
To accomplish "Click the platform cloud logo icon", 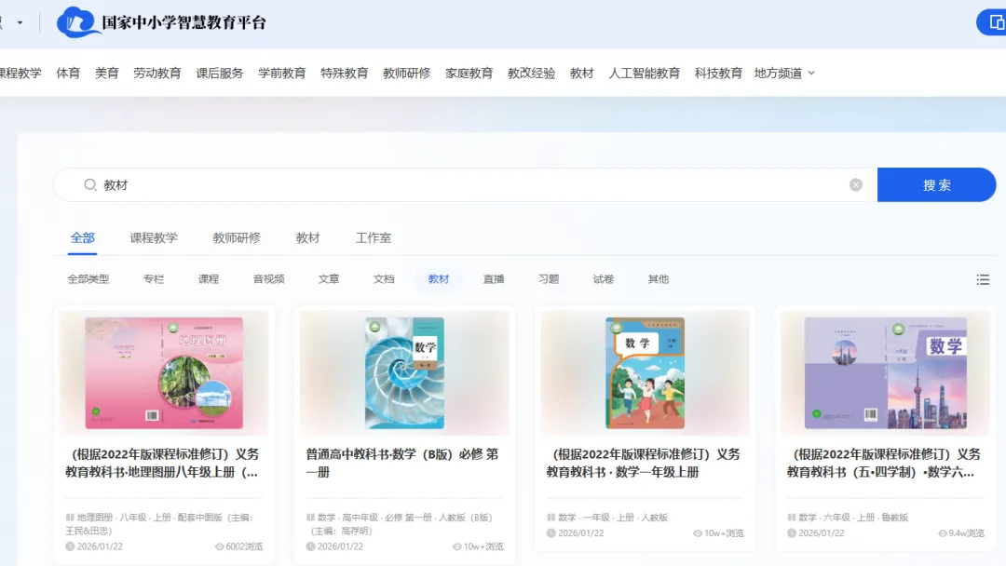I will coord(77,22).
